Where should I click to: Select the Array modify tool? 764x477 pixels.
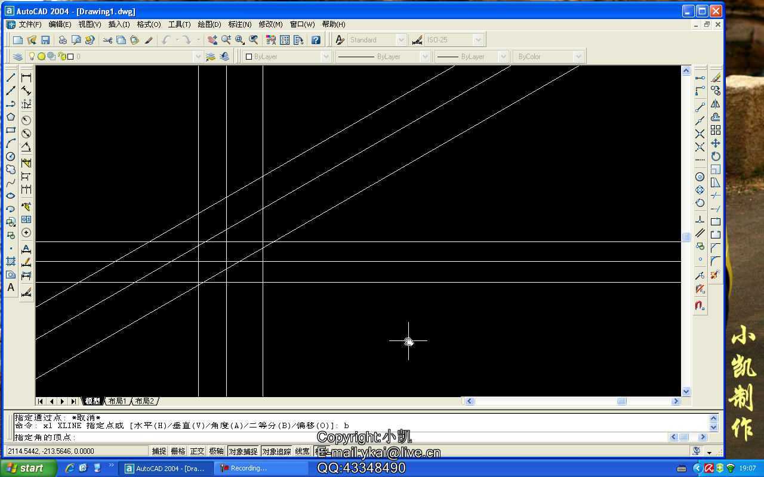coord(715,130)
